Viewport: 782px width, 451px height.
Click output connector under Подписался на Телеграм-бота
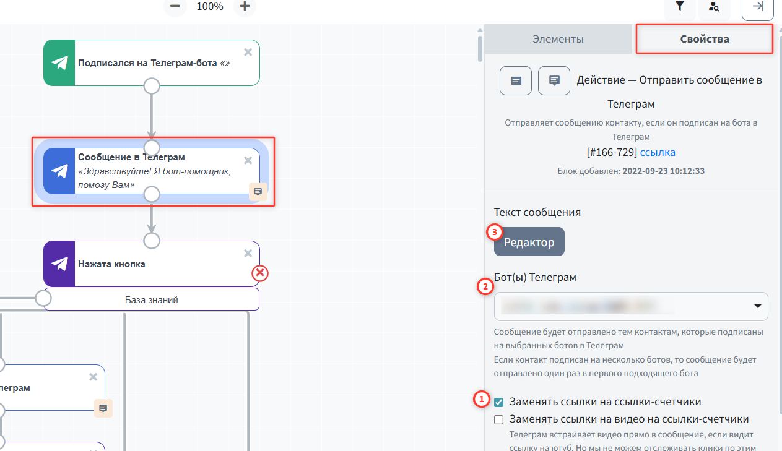pyautogui.click(x=152, y=85)
